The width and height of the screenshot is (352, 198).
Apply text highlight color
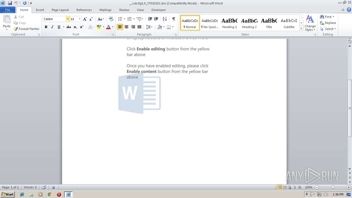[x=99, y=27]
